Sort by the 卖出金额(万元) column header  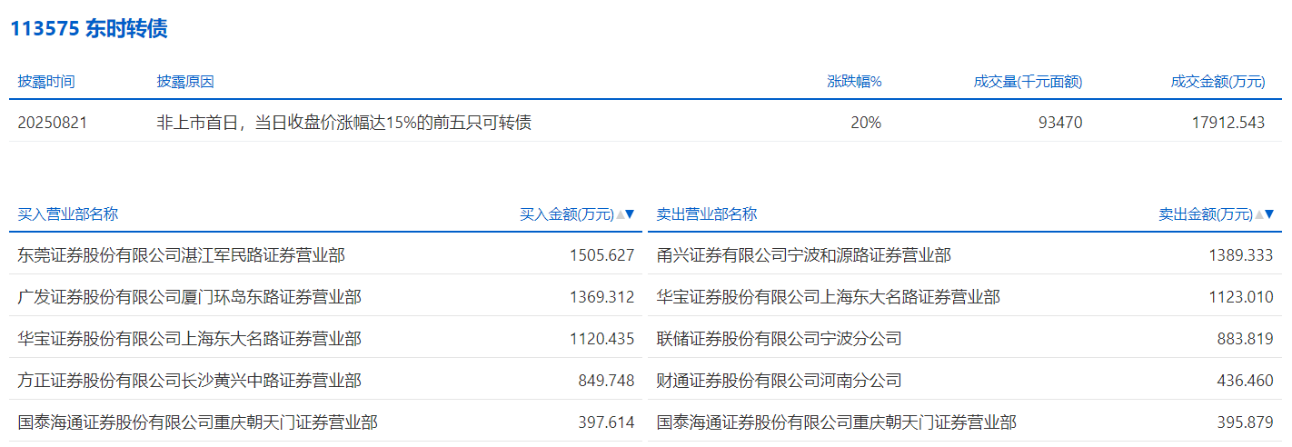point(1205,215)
